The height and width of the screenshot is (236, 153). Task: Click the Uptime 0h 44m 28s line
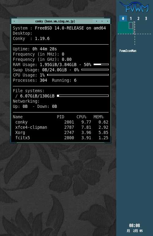tap(35, 49)
